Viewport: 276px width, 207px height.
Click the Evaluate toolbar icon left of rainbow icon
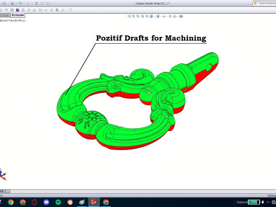click(x=12, y=10)
